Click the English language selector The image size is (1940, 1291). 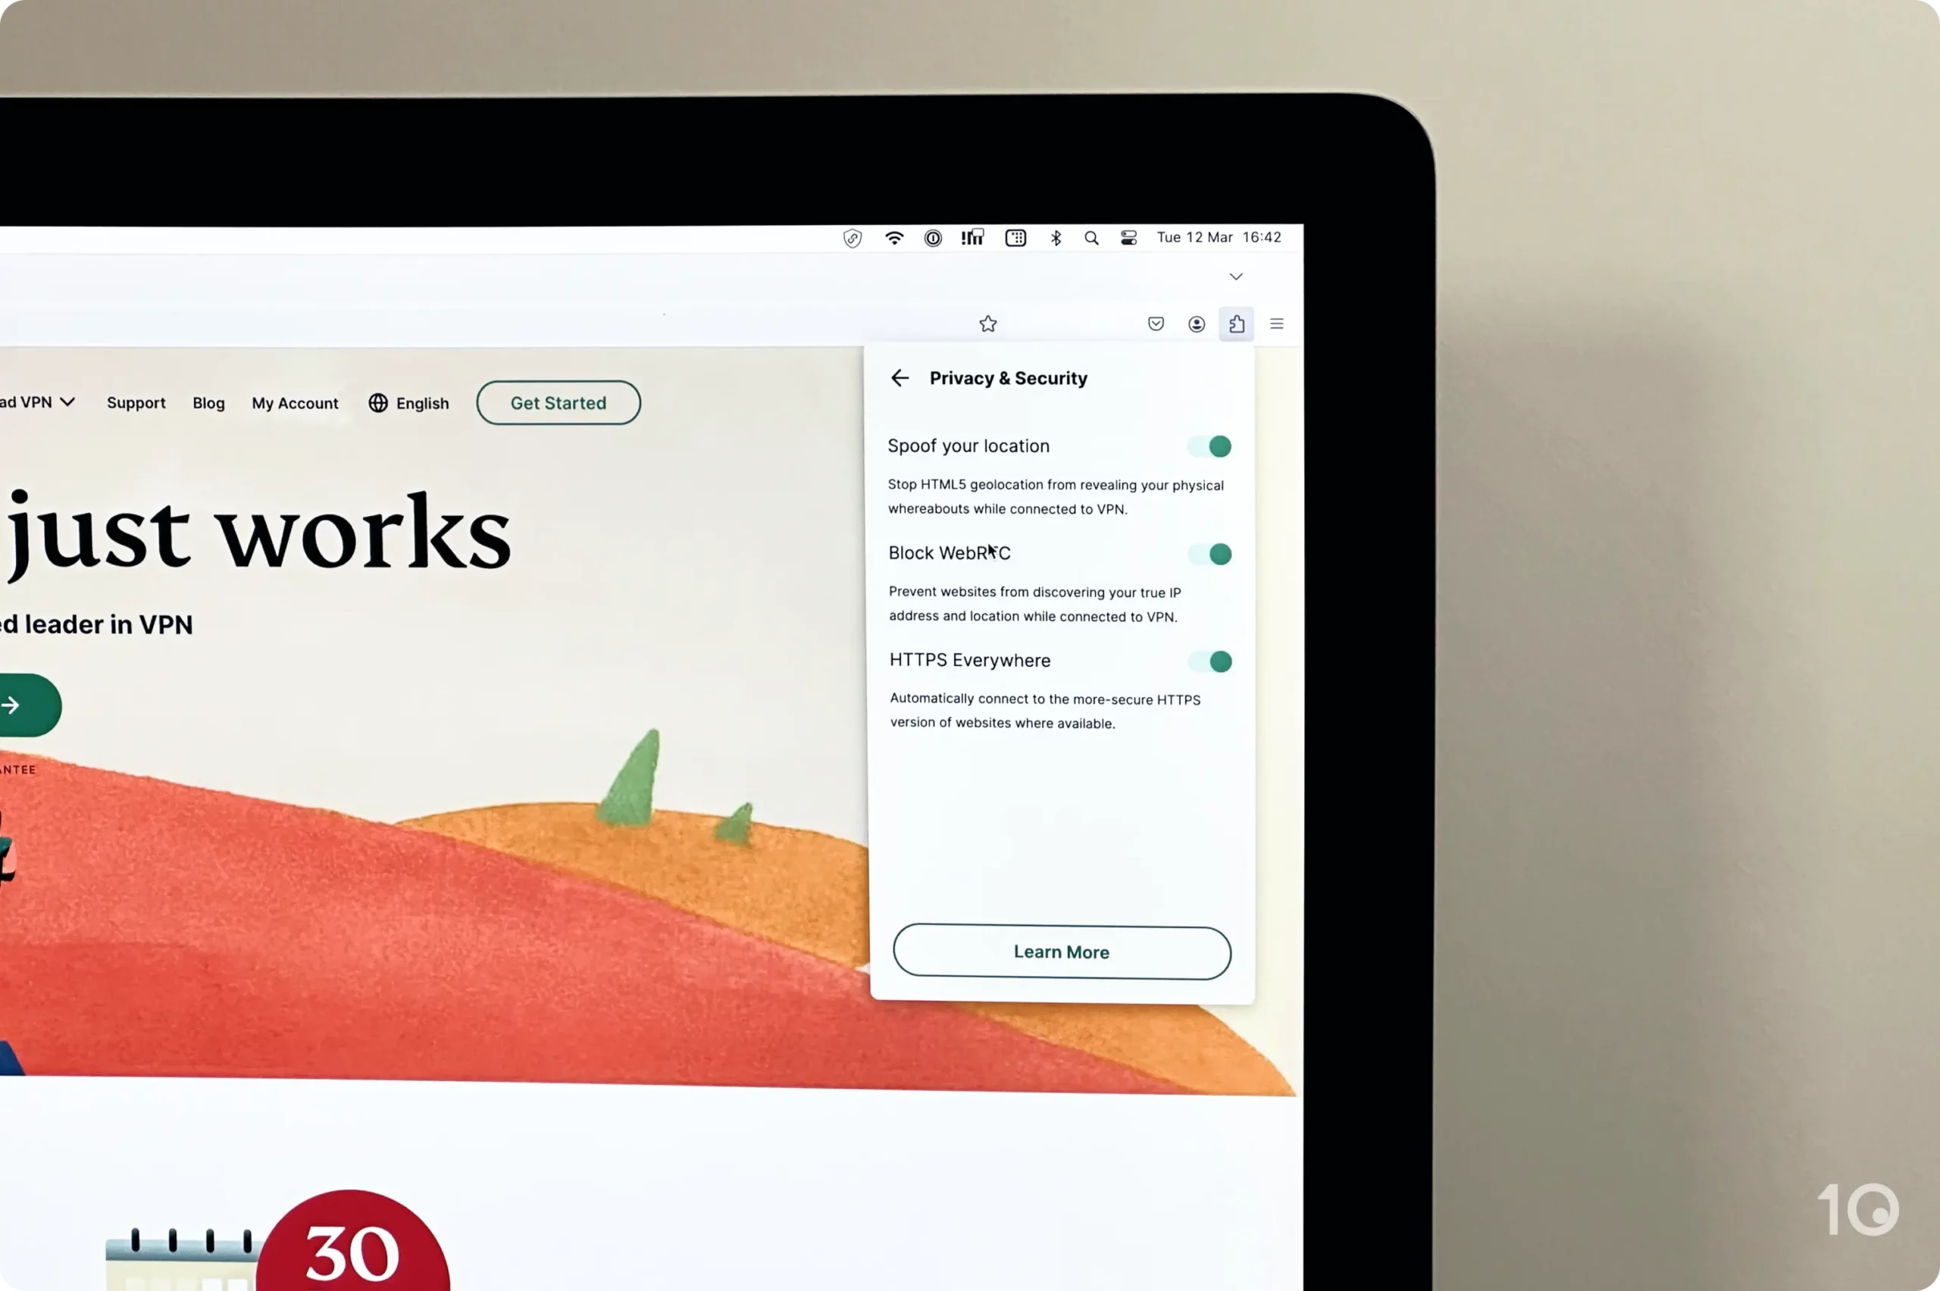pyautogui.click(x=408, y=403)
